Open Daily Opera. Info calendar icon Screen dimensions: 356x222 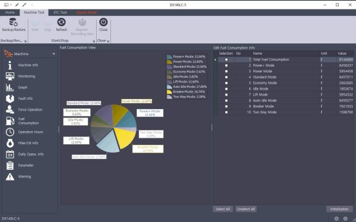tap(9, 154)
